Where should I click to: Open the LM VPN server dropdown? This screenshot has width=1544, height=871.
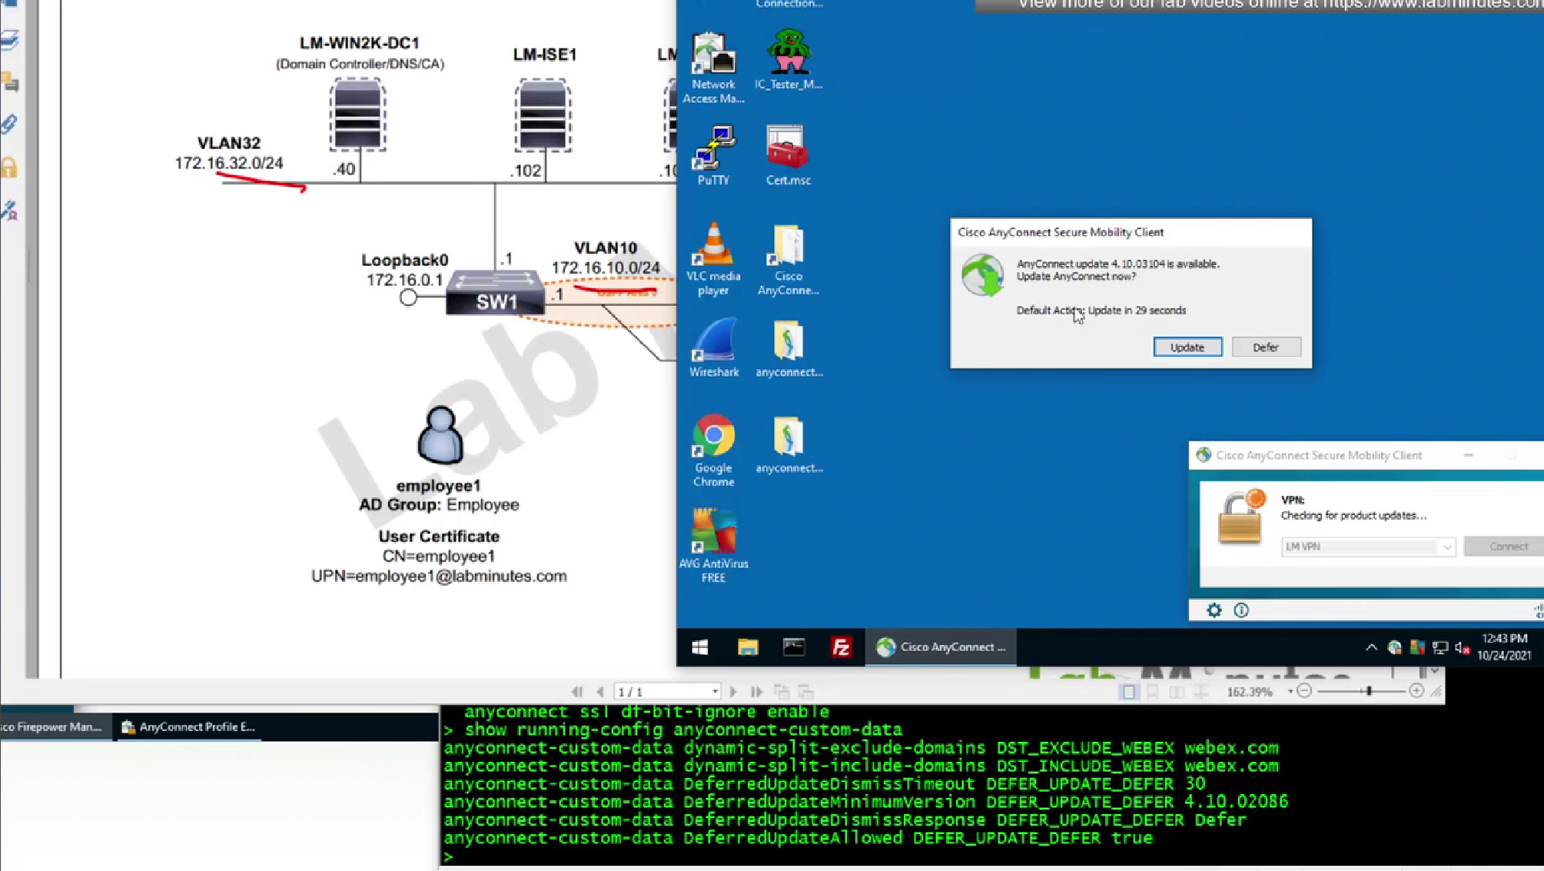click(x=1446, y=547)
